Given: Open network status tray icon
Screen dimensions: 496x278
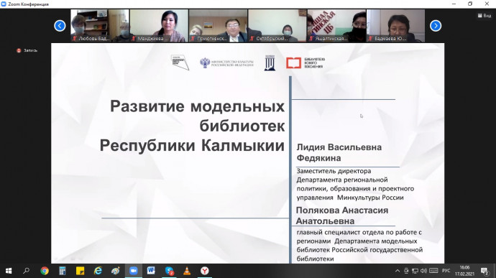Looking at the screenshot, I should [415, 271].
